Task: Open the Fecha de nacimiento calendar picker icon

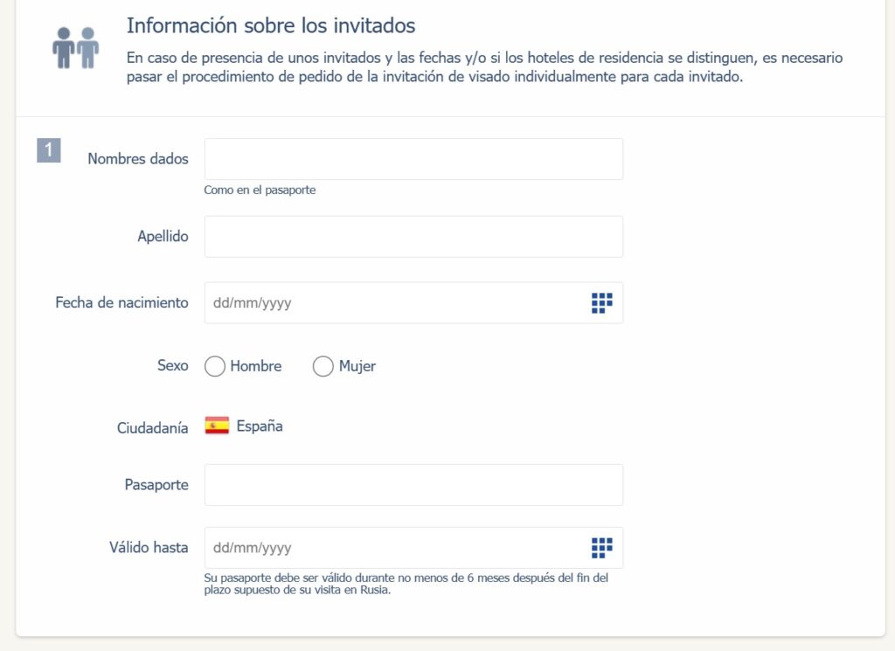Action: coord(601,303)
